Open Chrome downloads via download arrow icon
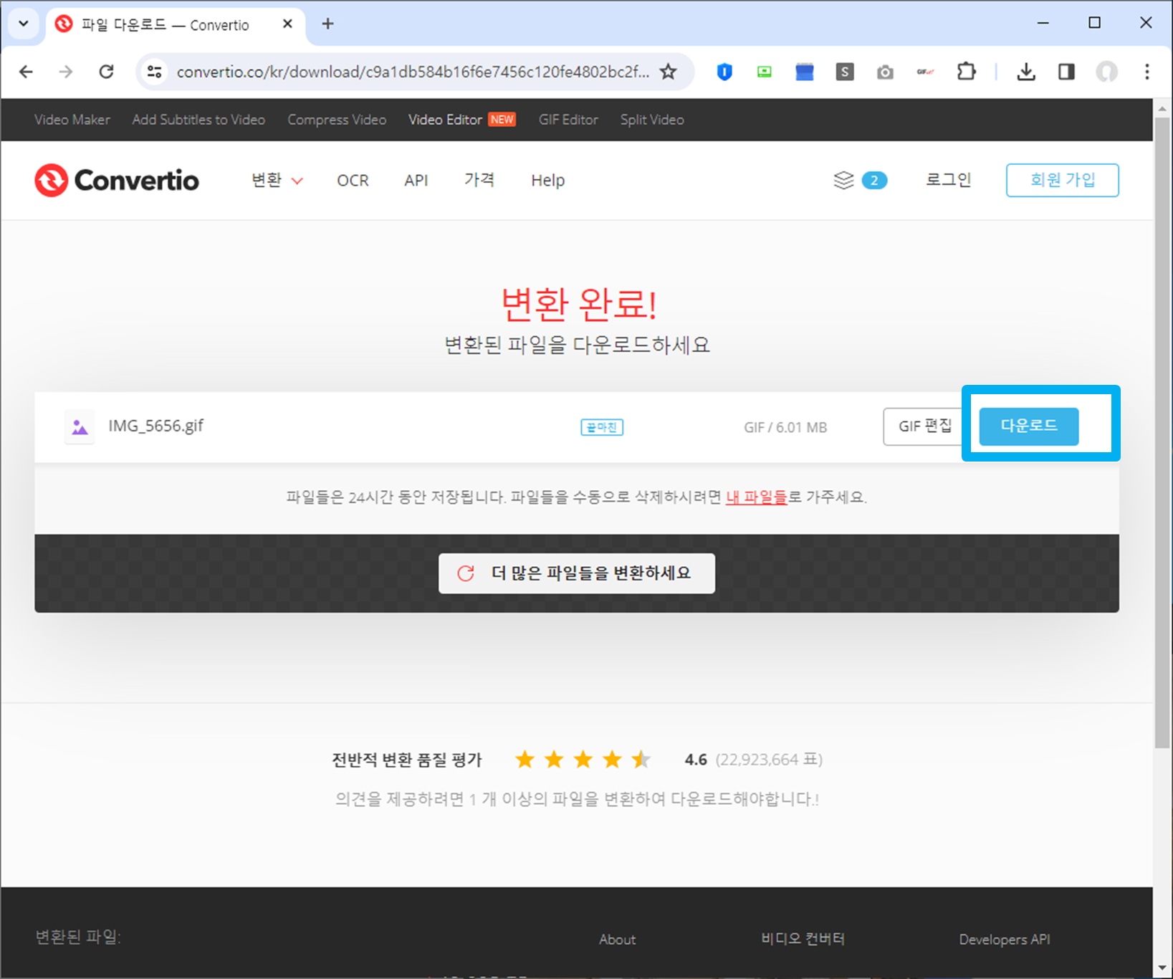 1026,72
